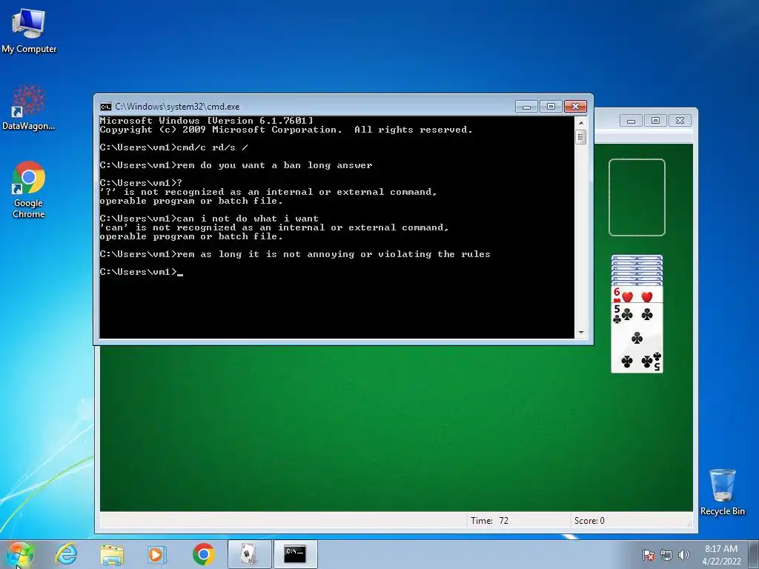Screen dimensions: 759x569
Task: Click the last C:\Users\vm1> prompt with cursor
Action: pos(142,272)
